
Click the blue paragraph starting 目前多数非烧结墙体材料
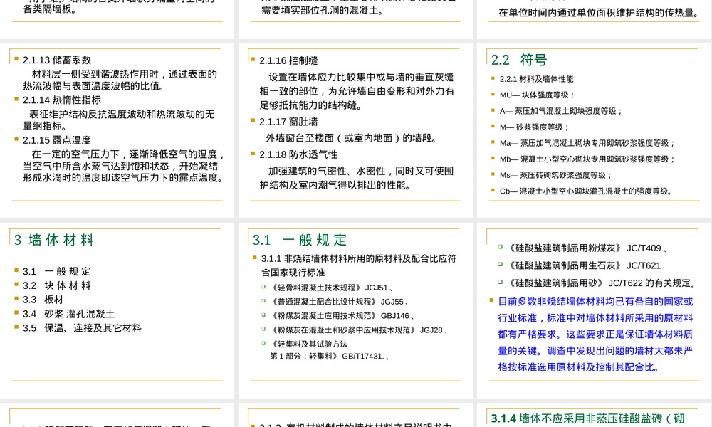pos(596,334)
